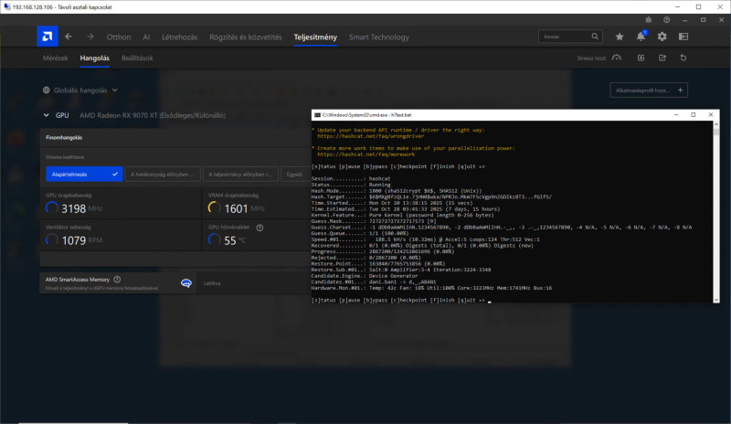
Task: Click the cmd window vertical scrollbar
Action: click(x=716, y=212)
